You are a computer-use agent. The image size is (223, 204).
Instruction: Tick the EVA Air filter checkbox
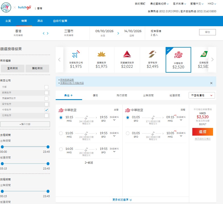[46, 116]
